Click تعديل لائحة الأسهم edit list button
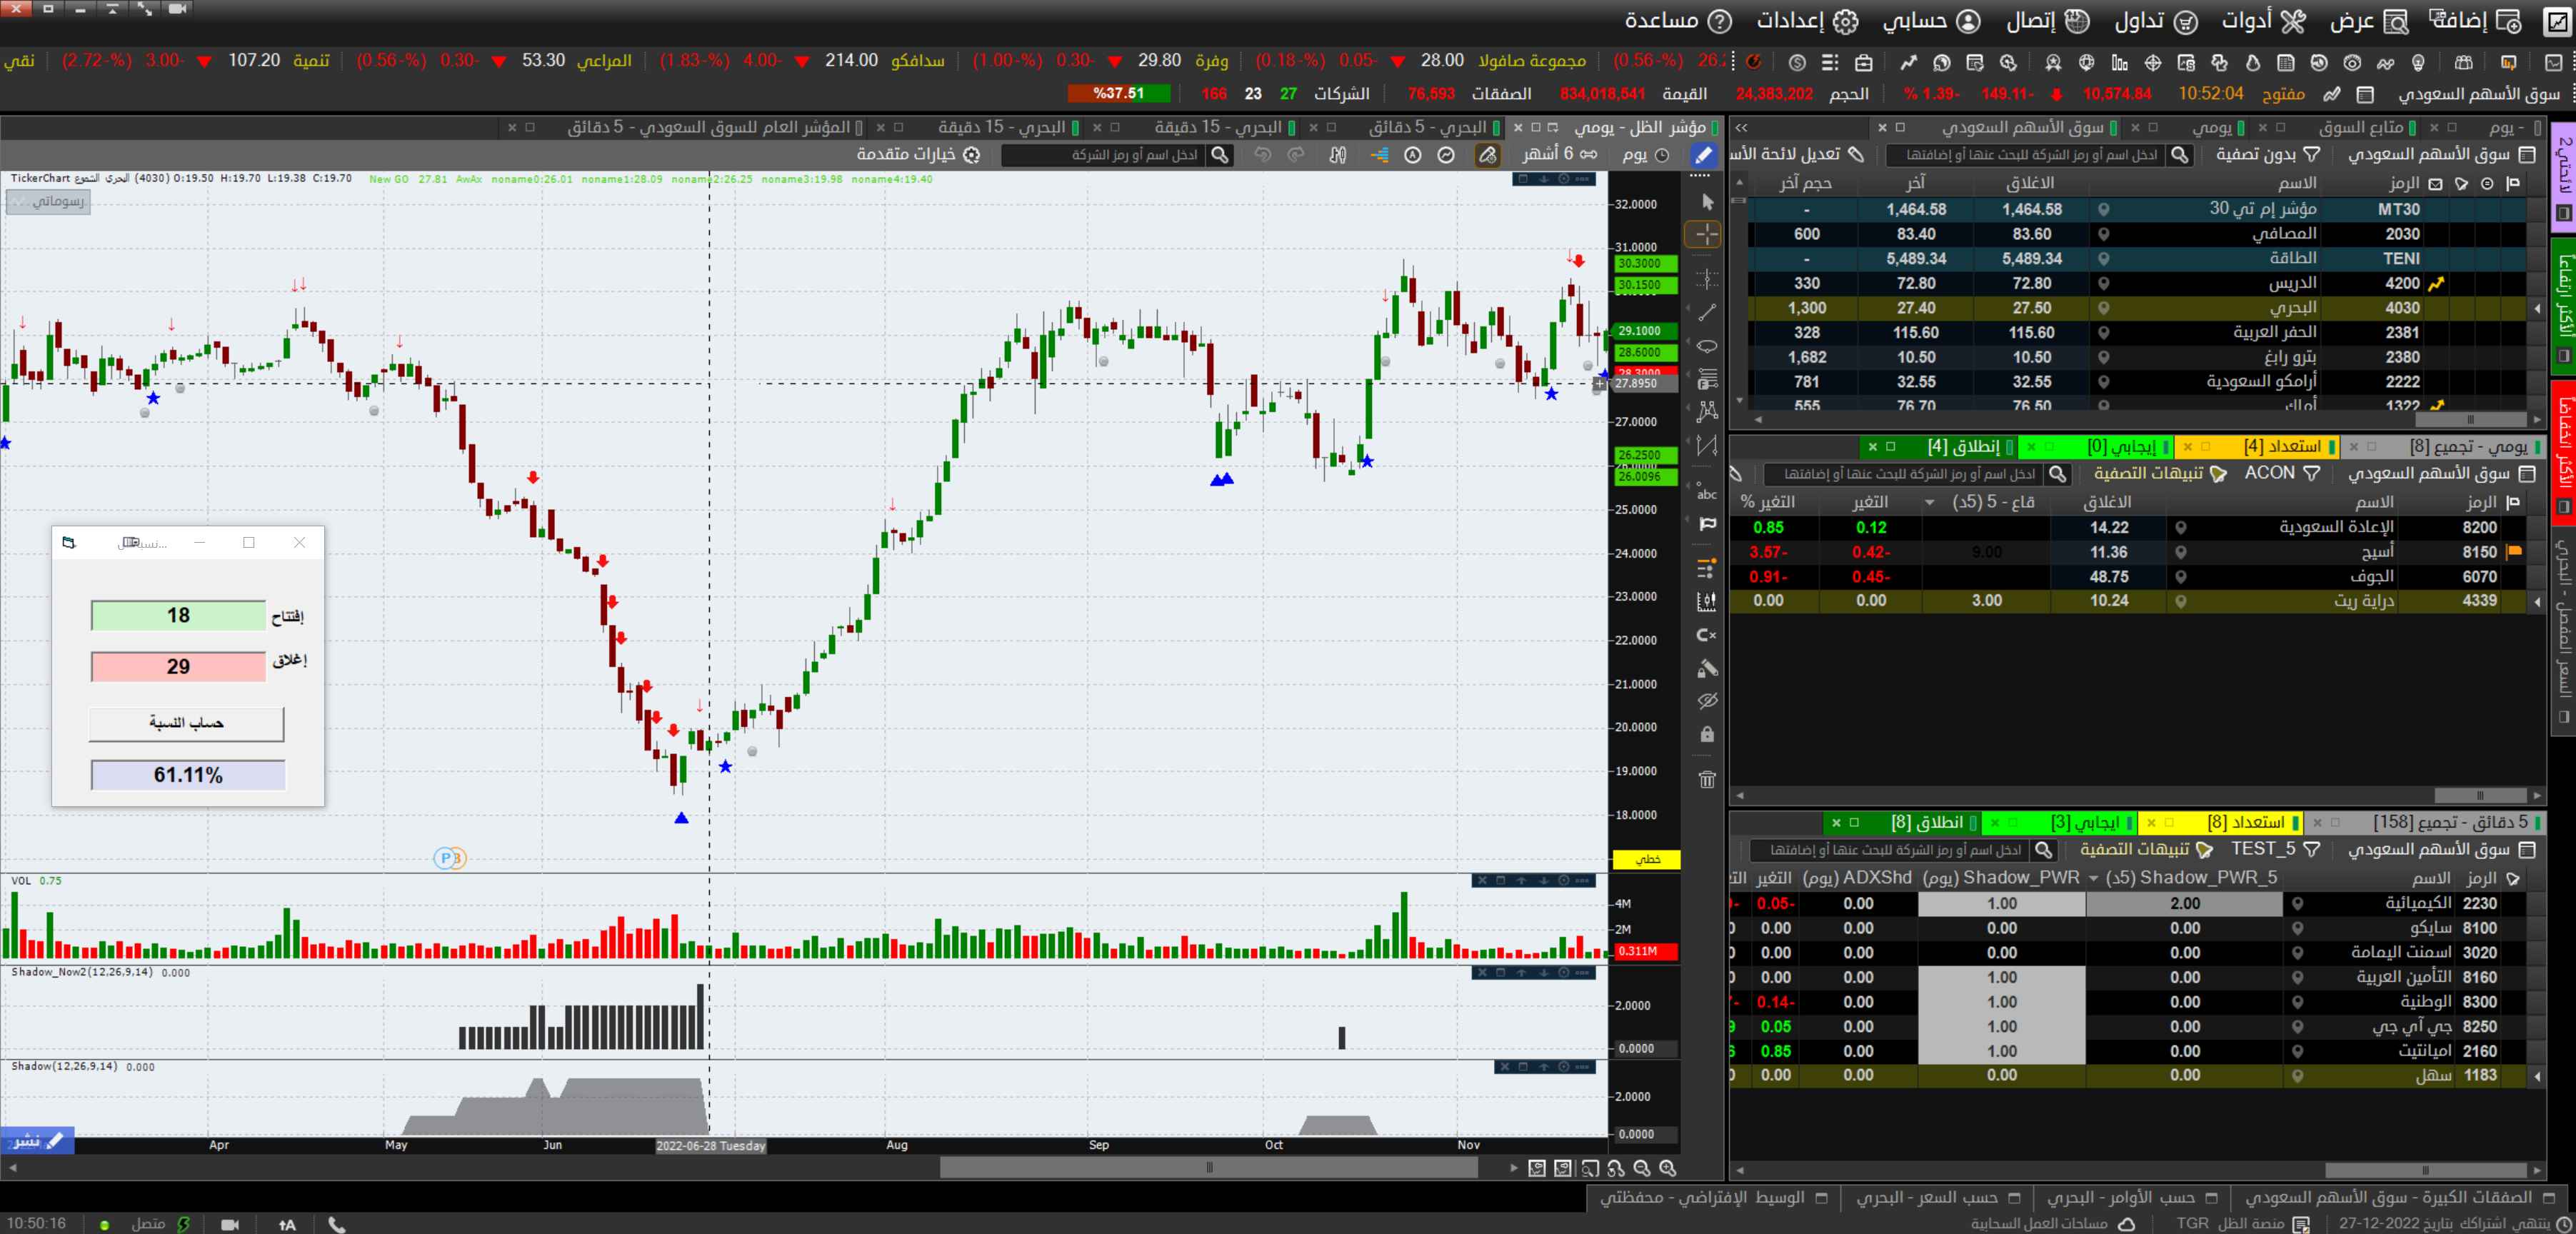The width and height of the screenshot is (2576, 1234). (x=1797, y=155)
